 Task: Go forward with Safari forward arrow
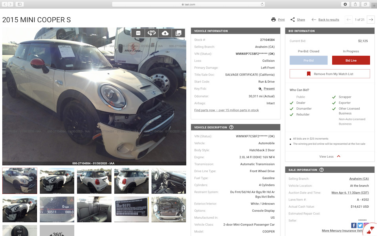10,4
